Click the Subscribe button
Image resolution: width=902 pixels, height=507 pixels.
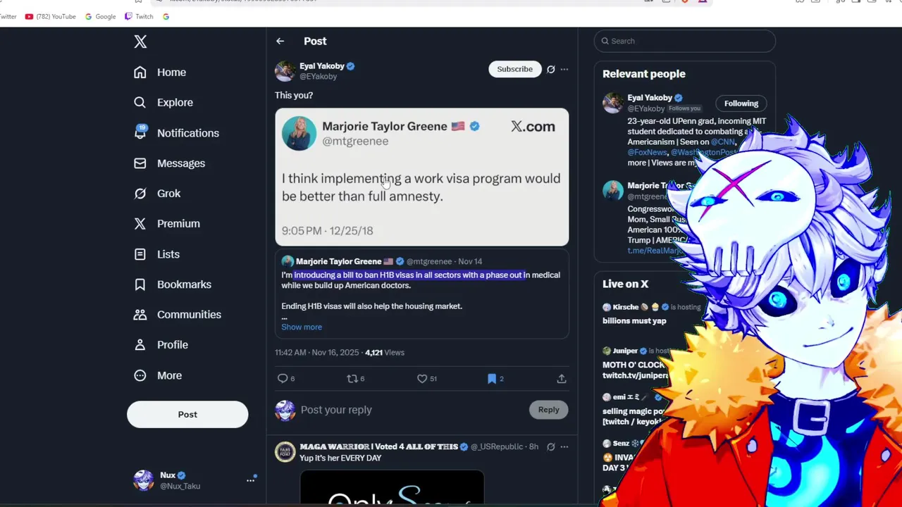pyautogui.click(x=515, y=69)
